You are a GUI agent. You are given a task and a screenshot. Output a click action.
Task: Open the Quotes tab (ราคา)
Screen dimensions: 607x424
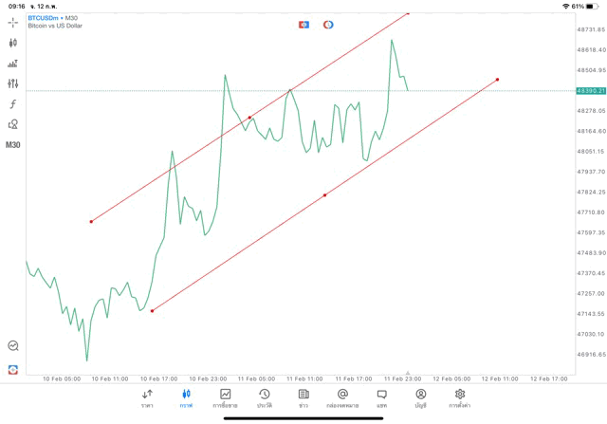147,397
